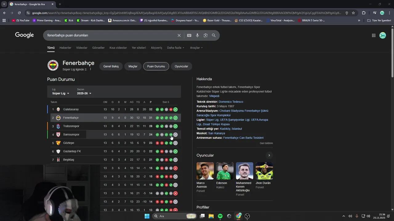The image size is (394, 221).
Task: Go to the Google logo homepage
Action: click(24, 35)
